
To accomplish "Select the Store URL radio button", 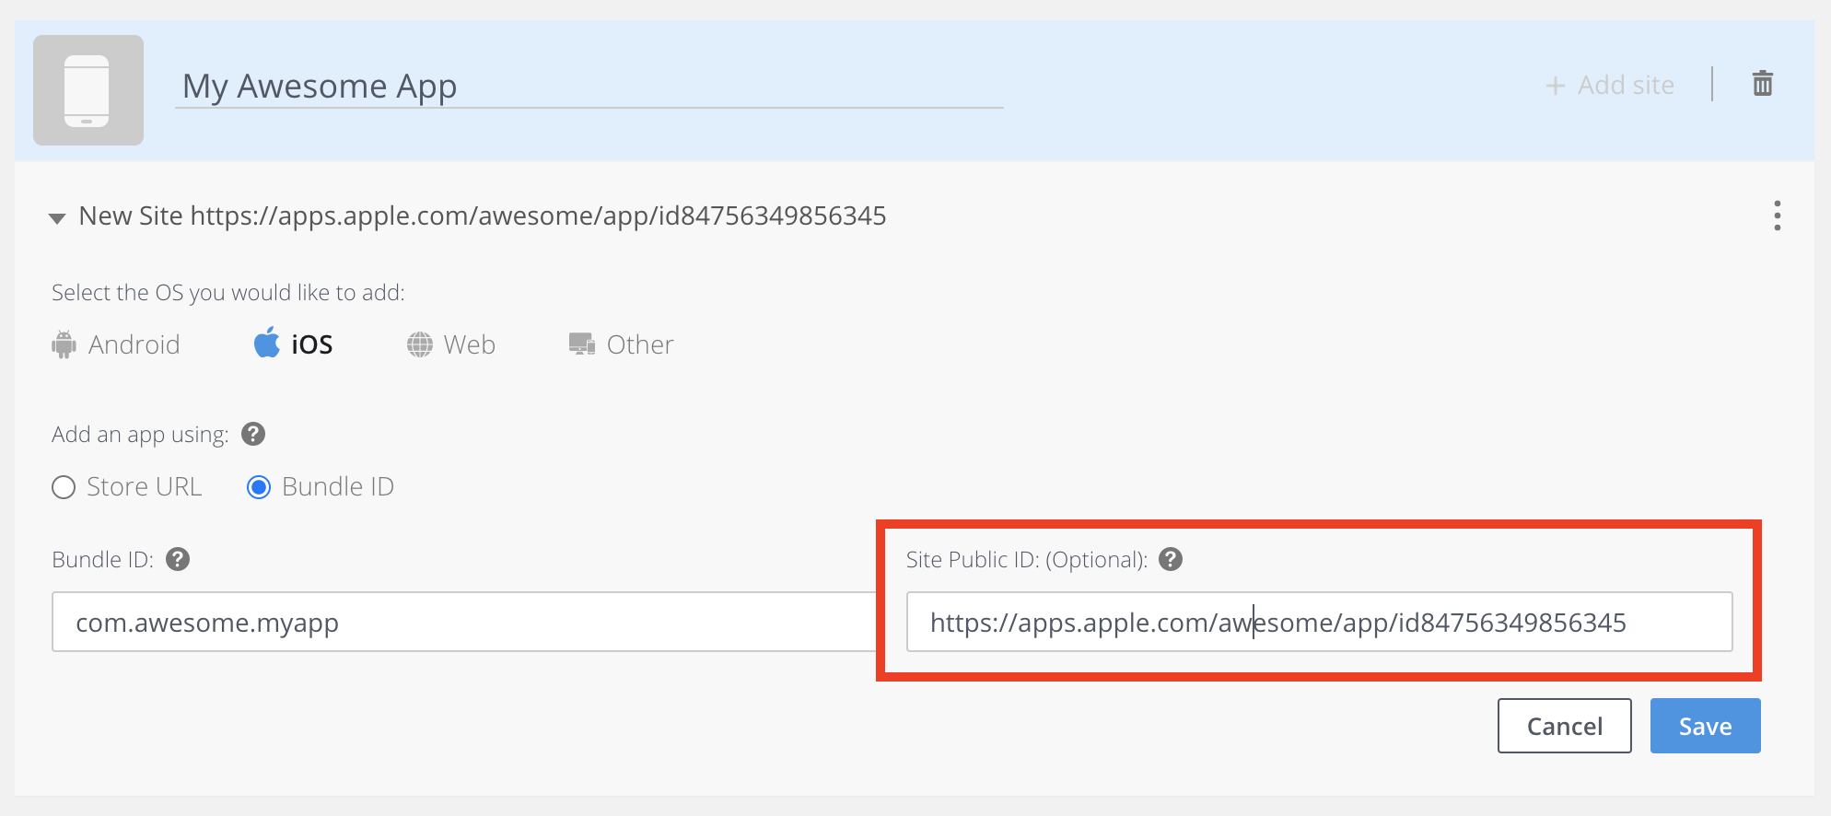I will pyautogui.click(x=64, y=487).
